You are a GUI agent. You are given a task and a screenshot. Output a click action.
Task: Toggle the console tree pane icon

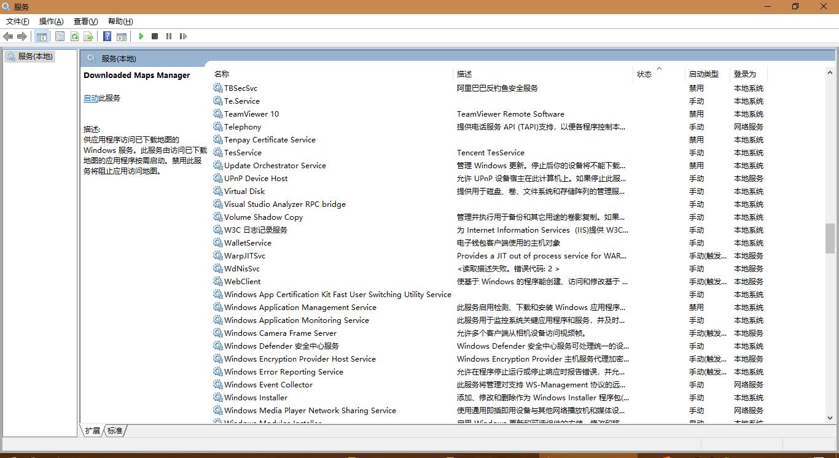[42, 36]
